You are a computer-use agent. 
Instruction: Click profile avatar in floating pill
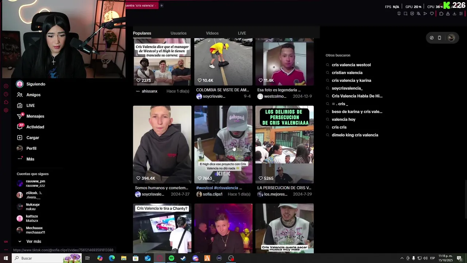[451, 38]
